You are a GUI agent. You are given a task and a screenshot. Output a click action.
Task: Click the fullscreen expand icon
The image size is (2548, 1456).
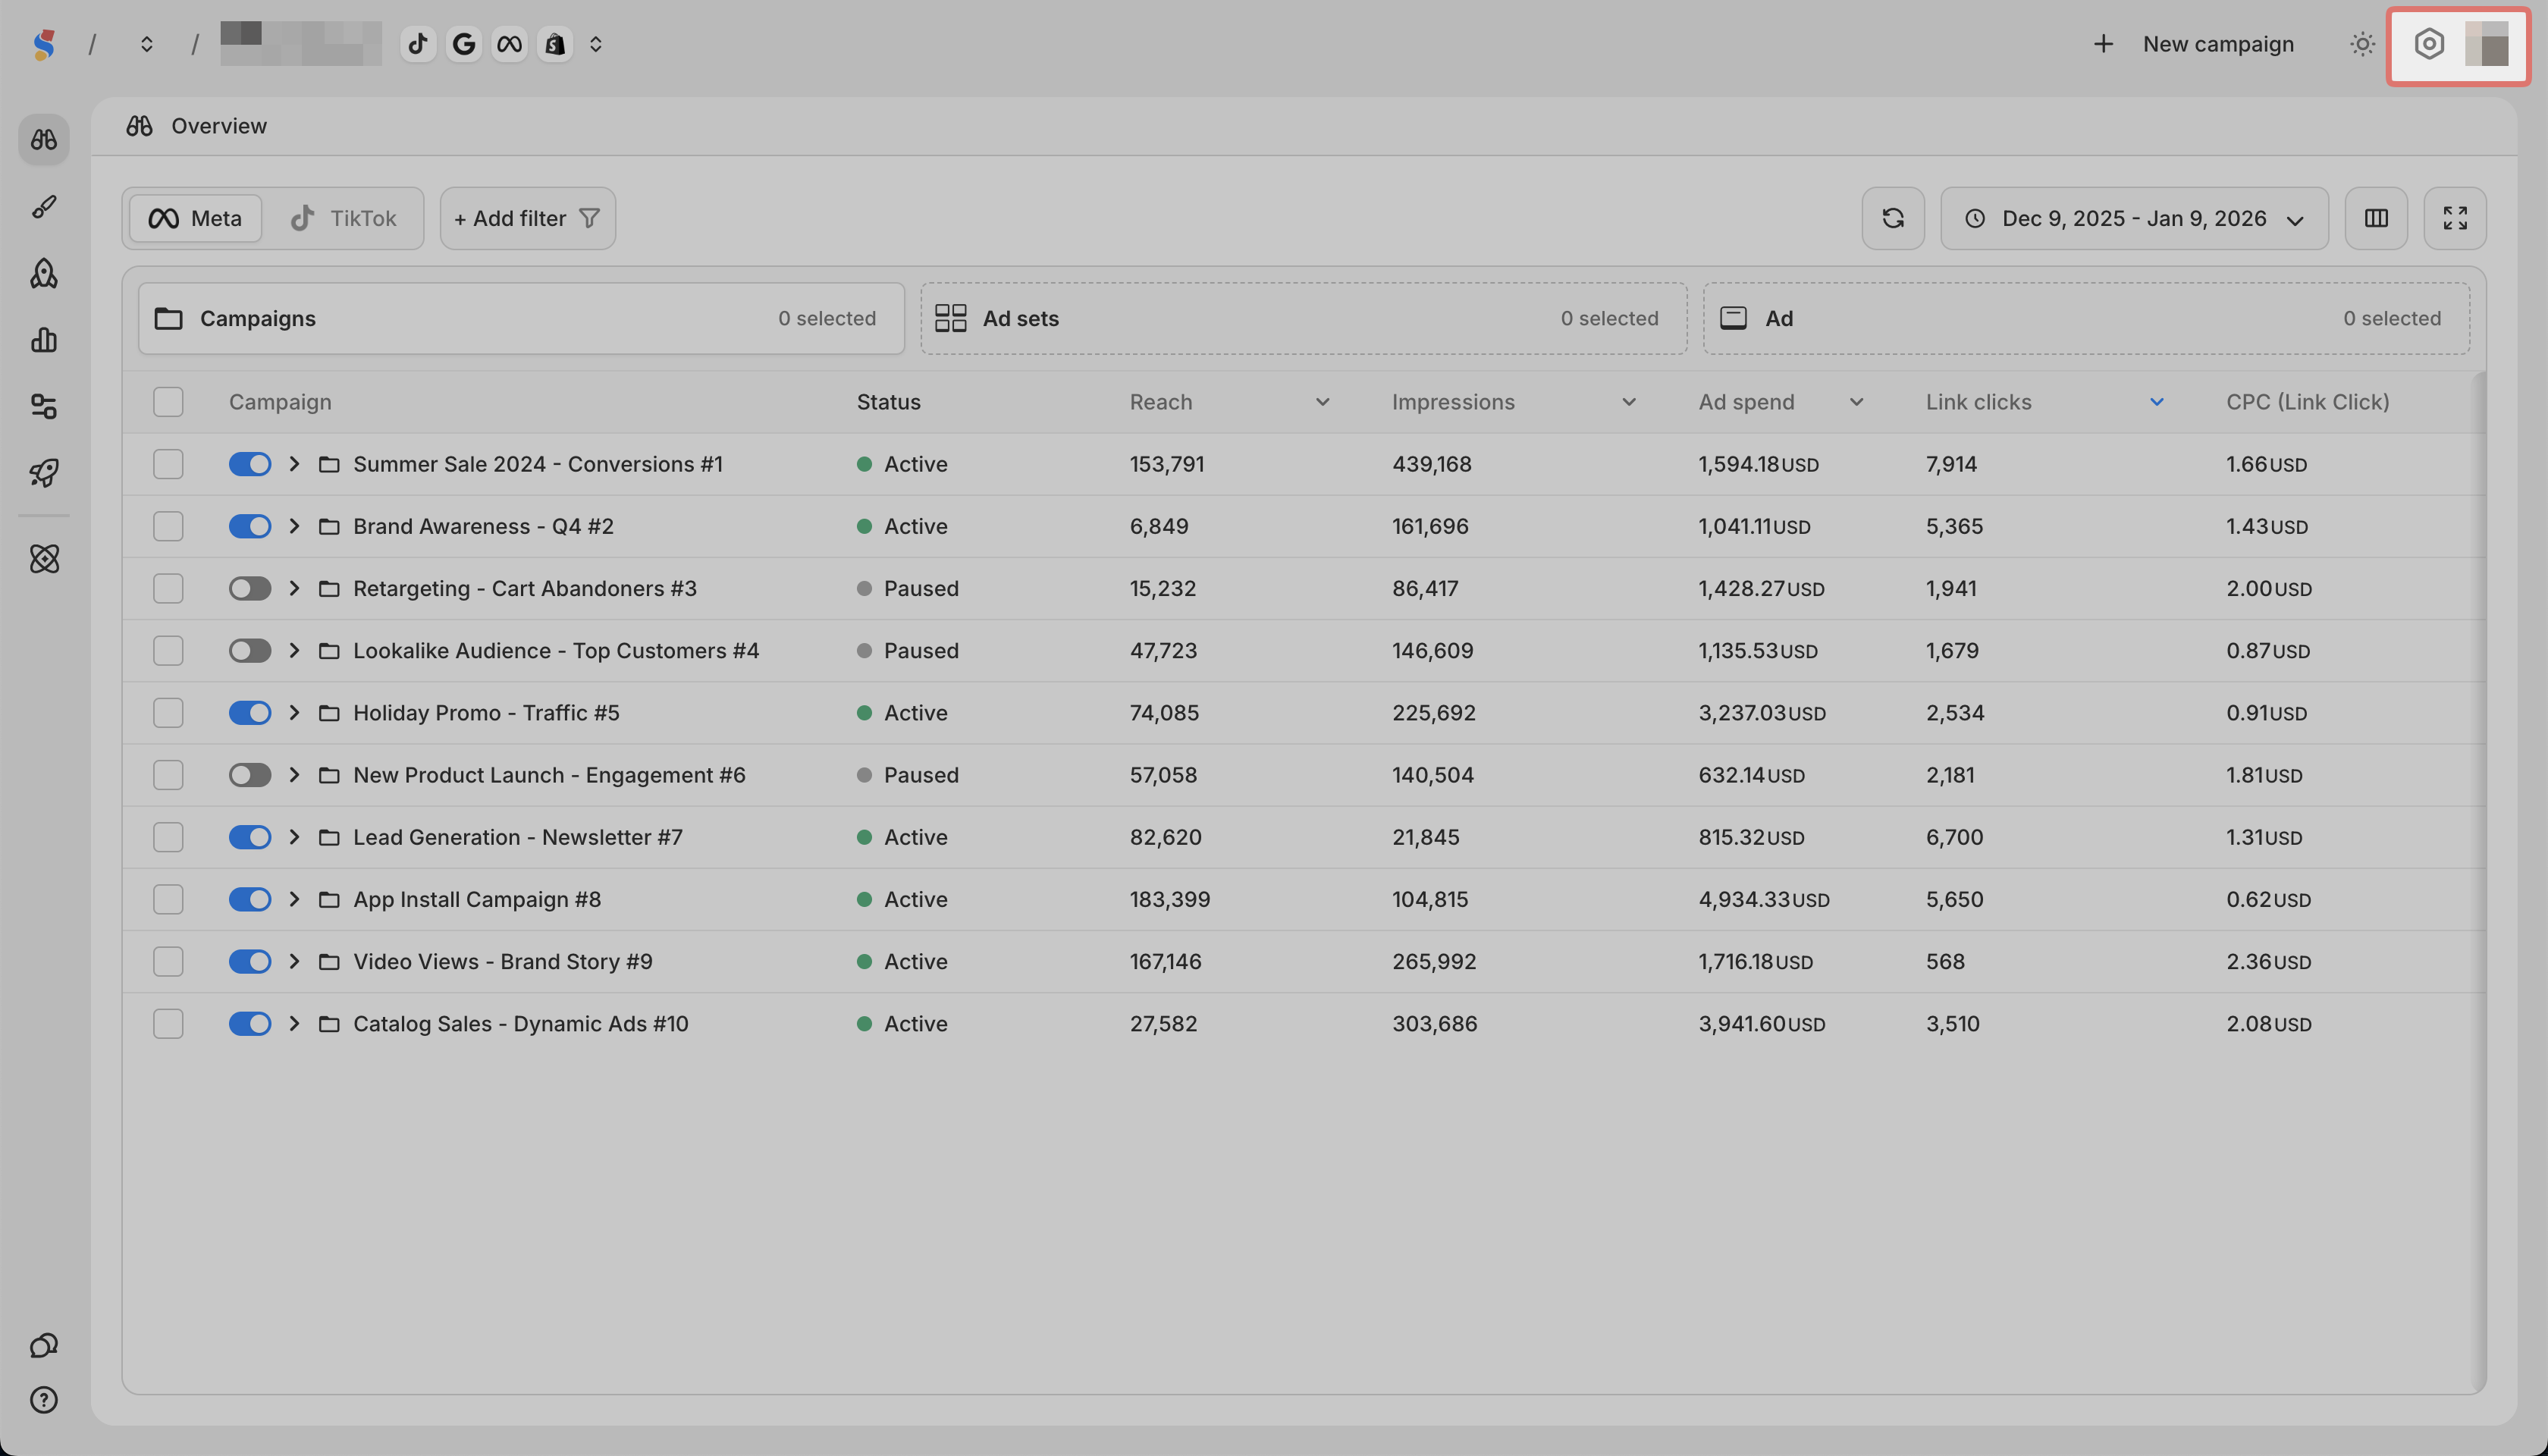[2454, 218]
